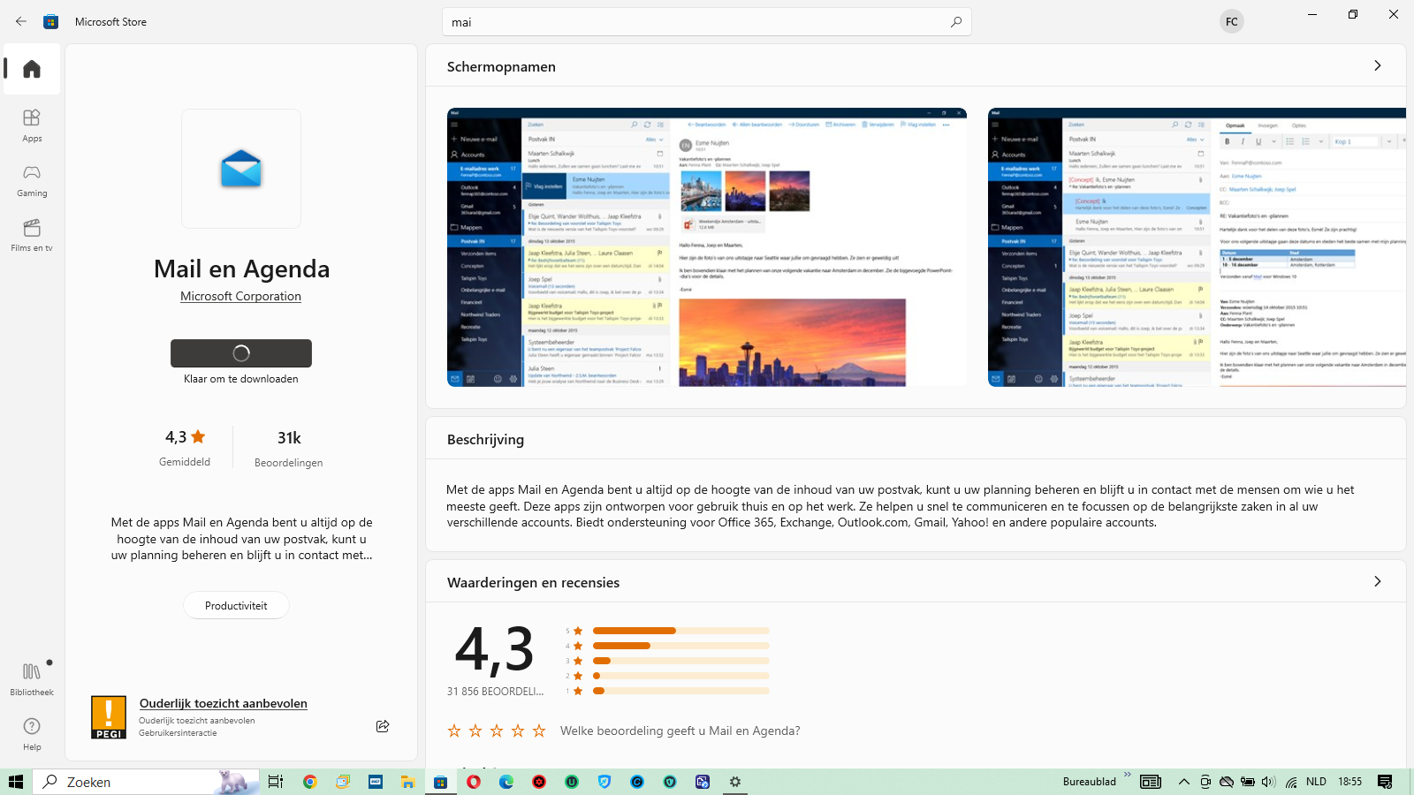This screenshot has height=795, width=1414.
Task: Expand the Bureaublad toolbar chevron
Action: pos(1127,776)
